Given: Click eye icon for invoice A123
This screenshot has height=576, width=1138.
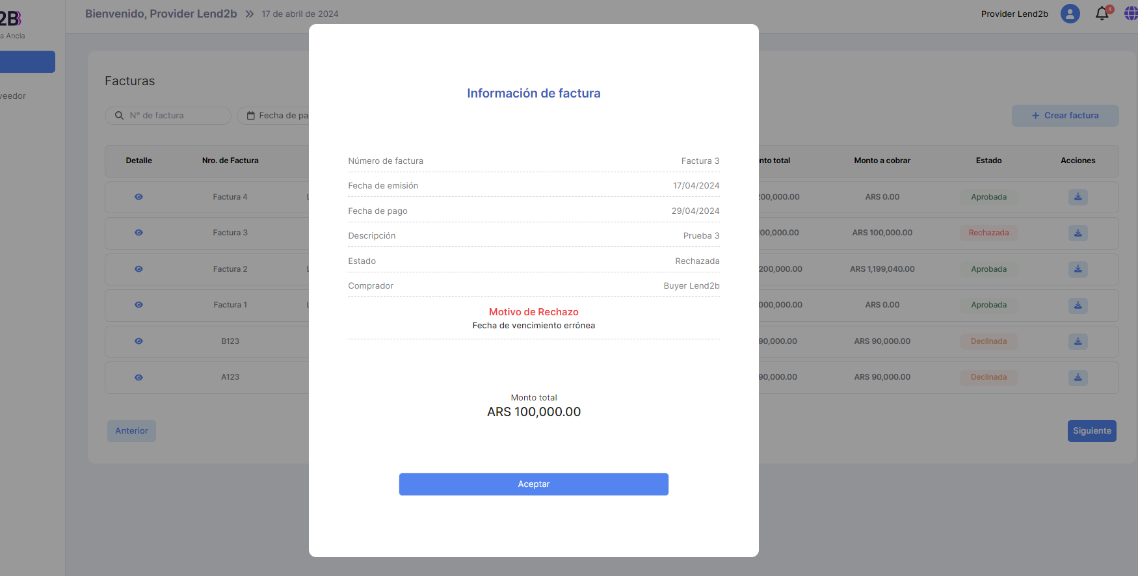Looking at the screenshot, I should point(139,377).
